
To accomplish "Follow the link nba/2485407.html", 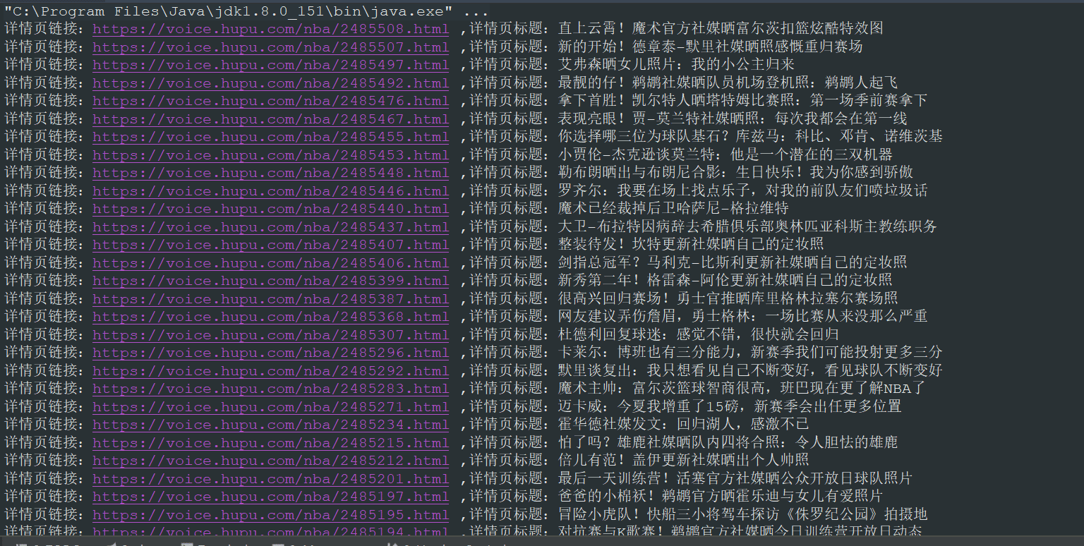I will coord(271,245).
